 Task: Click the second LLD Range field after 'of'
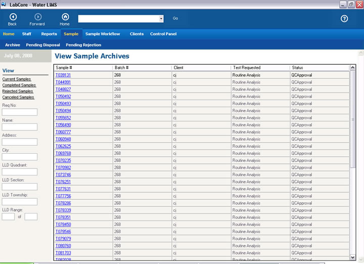[31, 216]
